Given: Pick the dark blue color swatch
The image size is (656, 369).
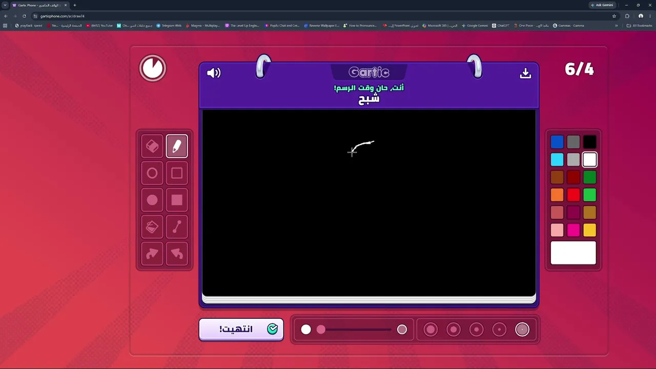Looking at the screenshot, I should tap(557, 142).
